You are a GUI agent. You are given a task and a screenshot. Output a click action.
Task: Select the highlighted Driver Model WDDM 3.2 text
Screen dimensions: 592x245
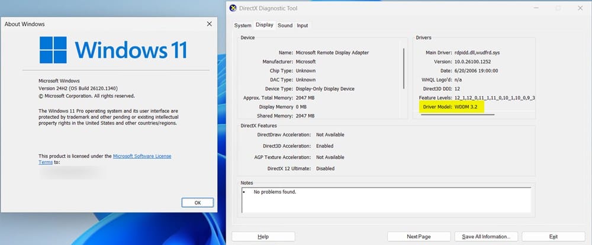451,107
